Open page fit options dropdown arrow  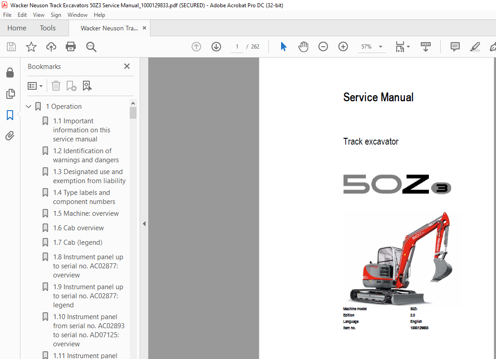(408, 47)
